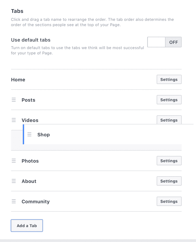This screenshot has width=196, height=242.
Task: Click the drag handle beside Posts
Action: tap(14, 100)
